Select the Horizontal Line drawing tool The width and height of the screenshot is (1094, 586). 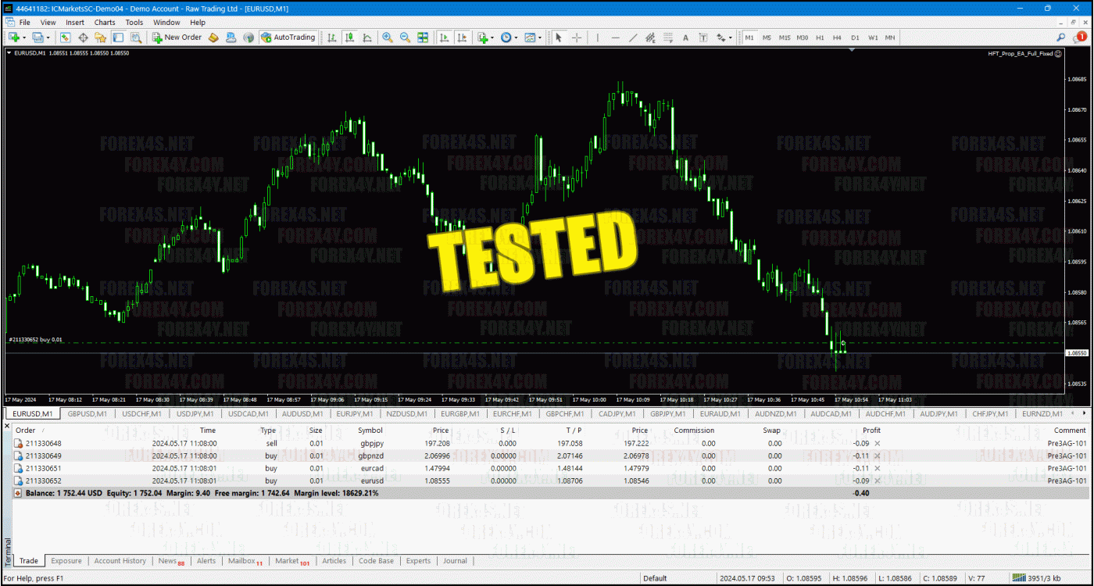click(615, 38)
